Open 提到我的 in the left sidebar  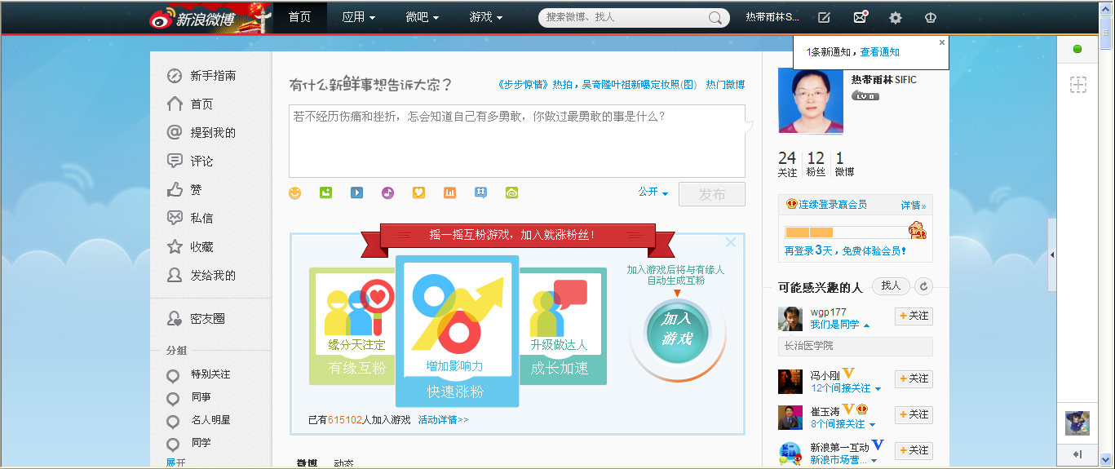(212, 133)
